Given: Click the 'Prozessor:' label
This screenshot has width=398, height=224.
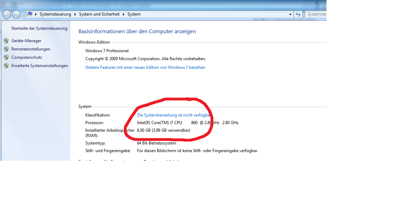Looking at the screenshot, I should click(x=94, y=123).
